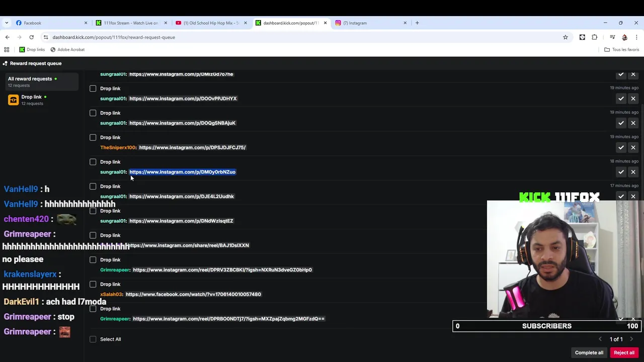Open the Tous les favoris folder
The width and height of the screenshot is (644, 362).
click(x=622, y=50)
